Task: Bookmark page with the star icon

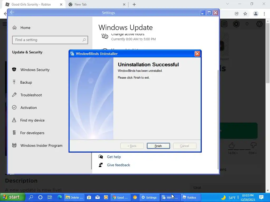Action: pos(245,14)
